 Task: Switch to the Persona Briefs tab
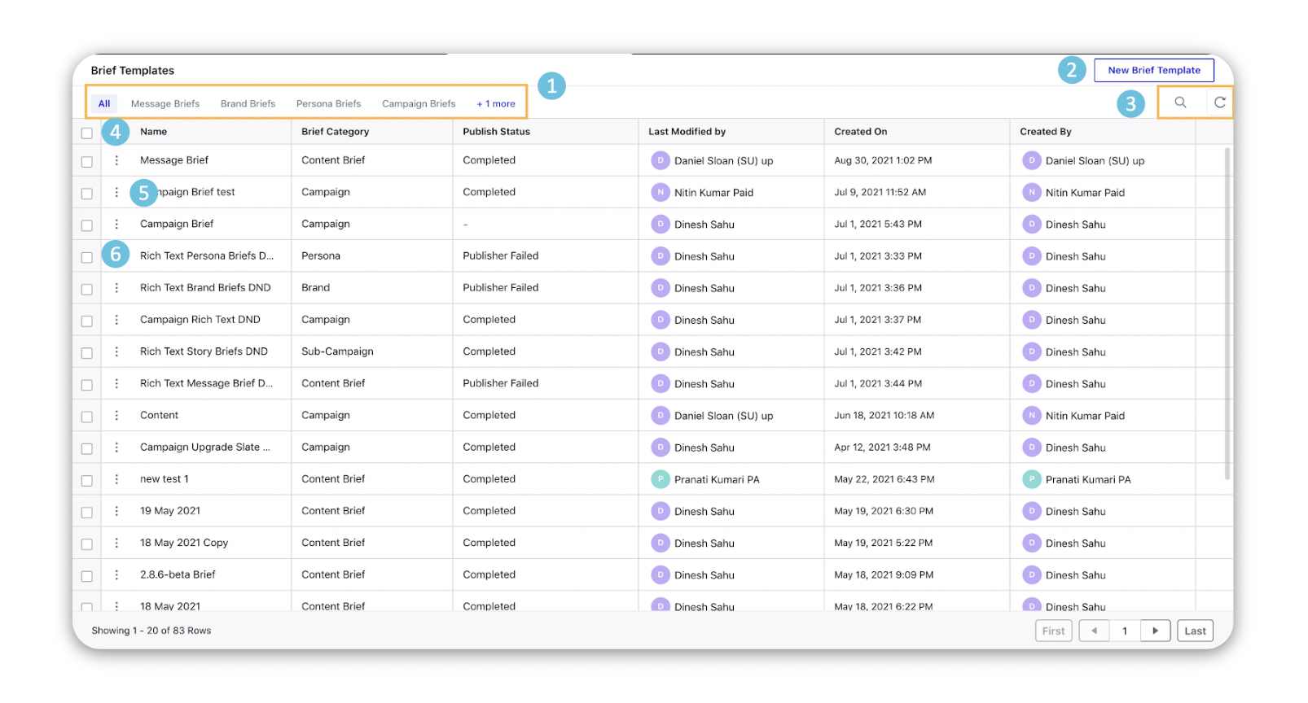pos(328,103)
